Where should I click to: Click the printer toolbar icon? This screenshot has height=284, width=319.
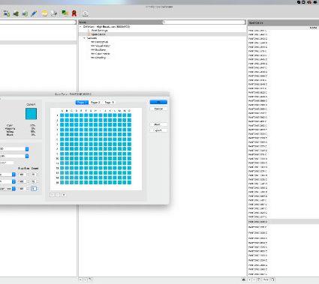[x=54, y=13]
